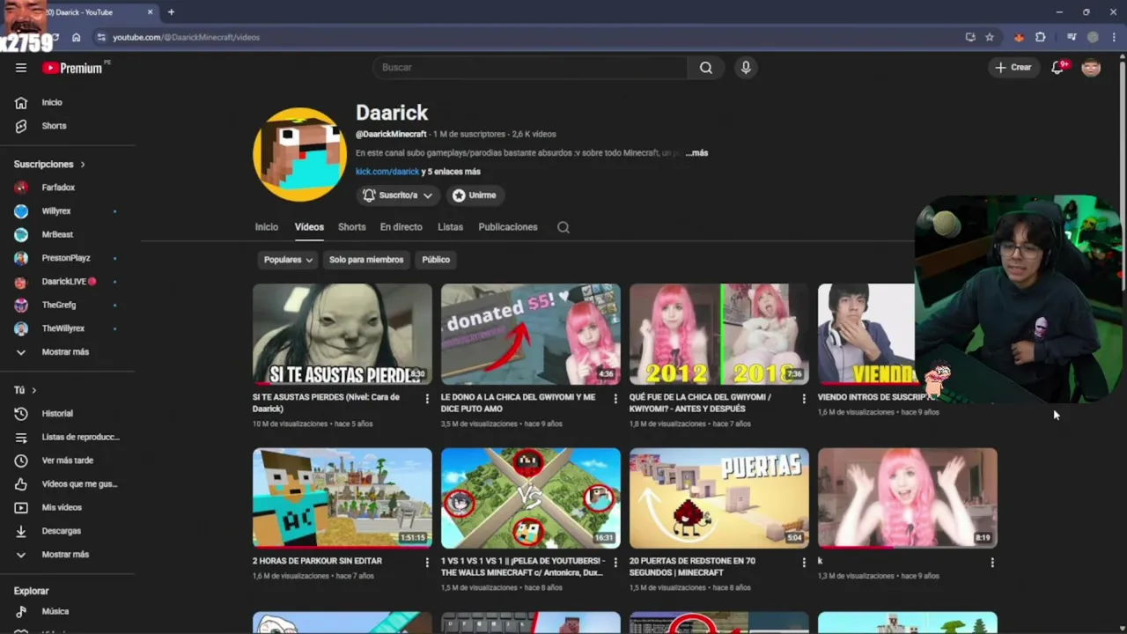Image resolution: width=1127 pixels, height=634 pixels.
Task: Open SI TE ASUSTAS PIERDES thumbnail
Action: (343, 334)
